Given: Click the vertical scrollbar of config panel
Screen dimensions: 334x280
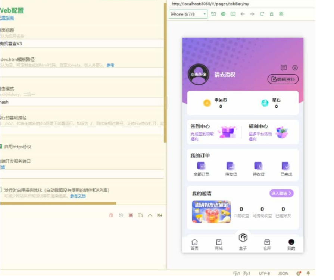Looking at the screenshot, I should point(165,73).
